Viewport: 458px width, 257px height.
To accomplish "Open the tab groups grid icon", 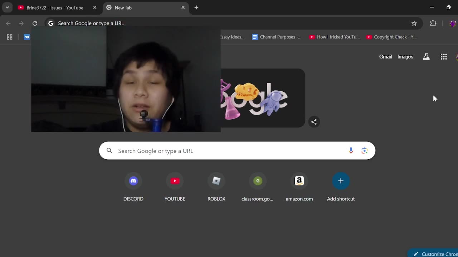I will (x=10, y=37).
